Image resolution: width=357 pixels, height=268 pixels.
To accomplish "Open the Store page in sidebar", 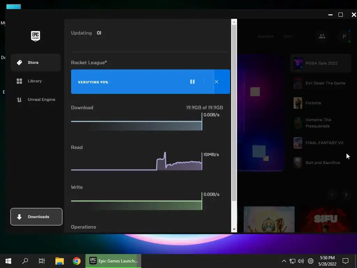I will pyautogui.click(x=36, y=62).
